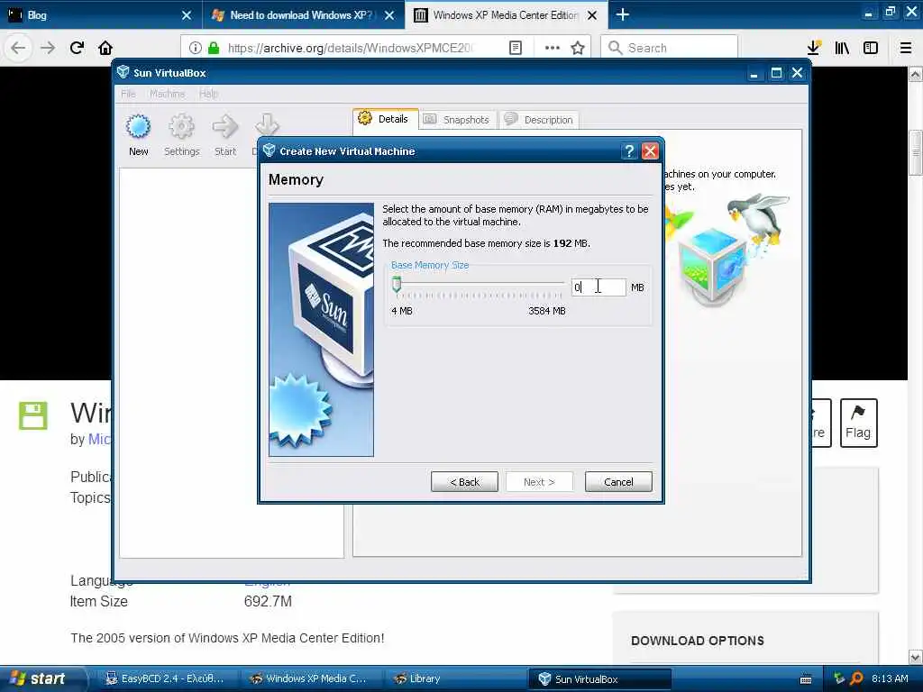Switch to Sun VirtualBox taskbar item
Viewport: 923px width, 692px height.
pos(599,678)
